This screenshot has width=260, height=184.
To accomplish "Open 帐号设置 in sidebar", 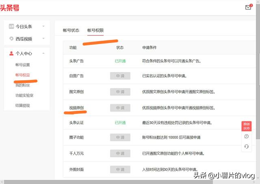I will tap(23, 65).
